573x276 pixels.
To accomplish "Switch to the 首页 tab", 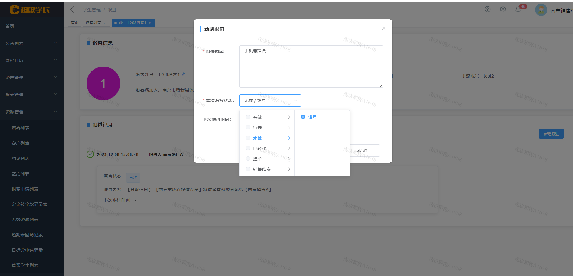I will (75, 23).
